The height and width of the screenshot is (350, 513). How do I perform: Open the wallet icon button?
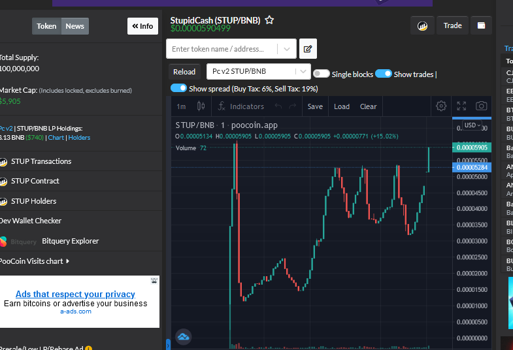click(481, 25)
